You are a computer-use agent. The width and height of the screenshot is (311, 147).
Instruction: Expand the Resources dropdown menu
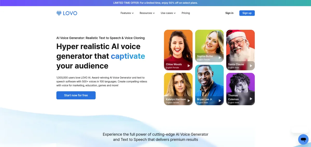point(147,13)
